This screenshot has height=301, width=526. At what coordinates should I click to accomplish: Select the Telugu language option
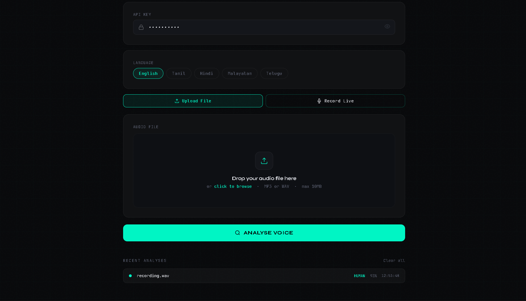point(274,73)
